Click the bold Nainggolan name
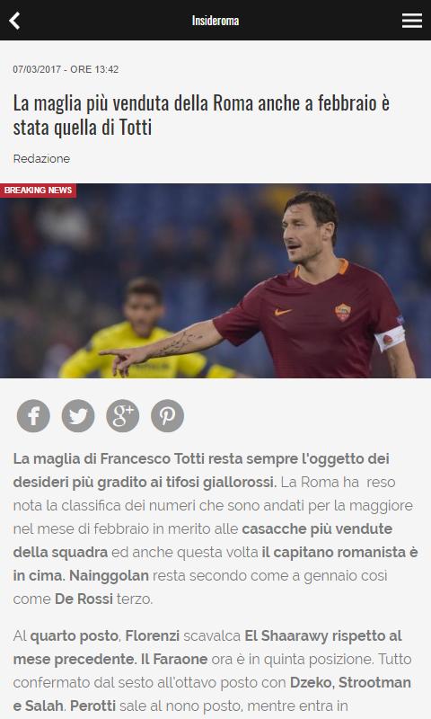 (109, 575)
